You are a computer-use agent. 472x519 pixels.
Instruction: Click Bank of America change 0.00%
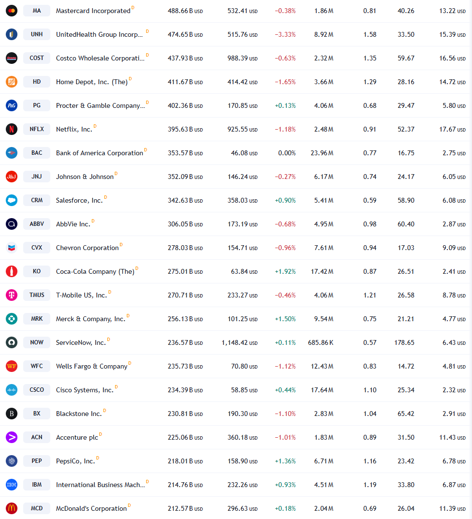point(287,153)
